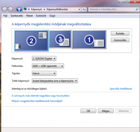Screen dimensions: 140x132
Task: Open A szöveg és más elemek nagyítása link
Action: 41,96
